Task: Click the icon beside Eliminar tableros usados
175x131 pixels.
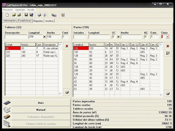Action: 7,124
